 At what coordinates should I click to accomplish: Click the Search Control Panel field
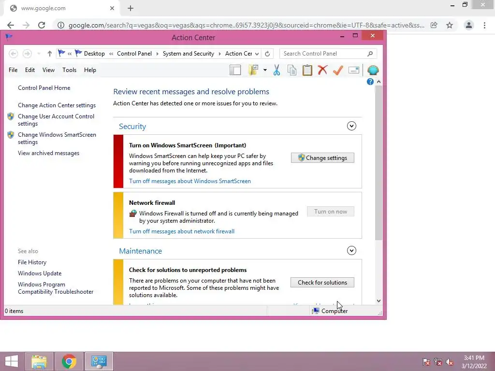pos(328,54)
